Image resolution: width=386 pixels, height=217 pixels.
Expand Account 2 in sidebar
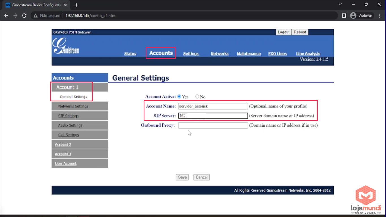[63, 144]
